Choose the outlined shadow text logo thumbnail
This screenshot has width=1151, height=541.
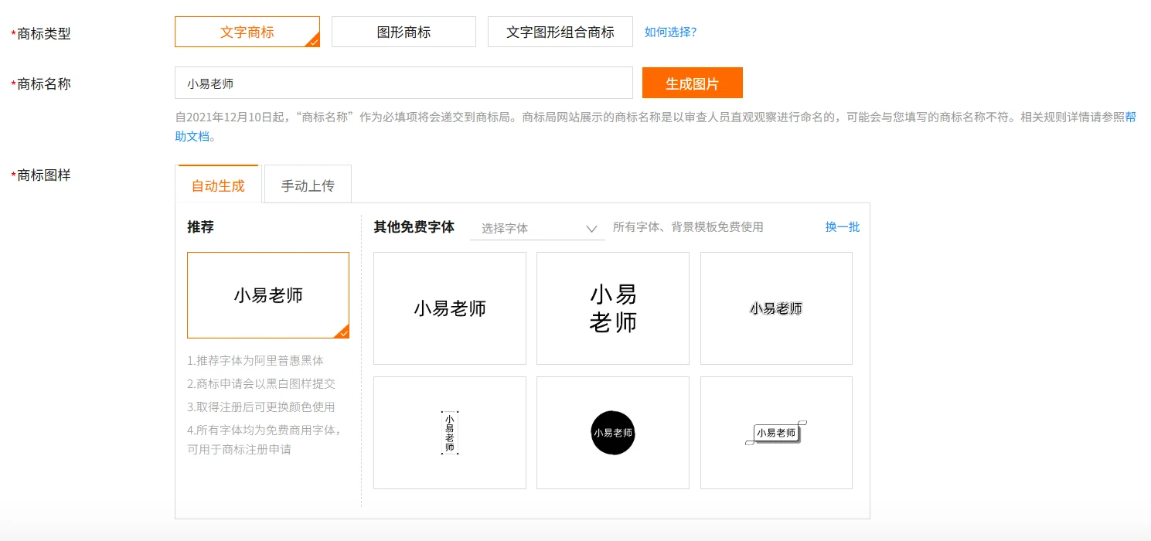(x=776, y=308)
